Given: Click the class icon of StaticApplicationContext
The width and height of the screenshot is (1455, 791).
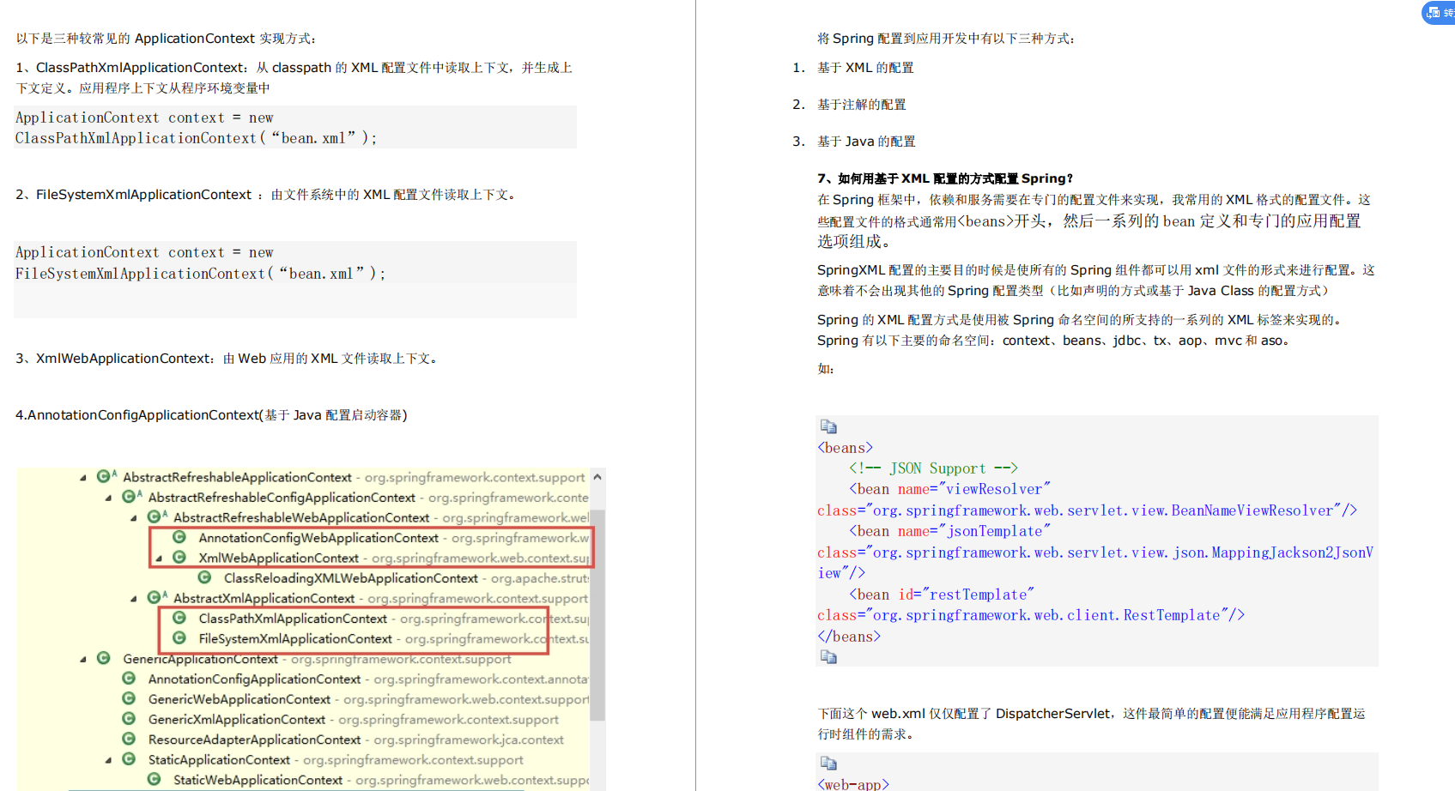Looking at the screenshot, I should [x=129, y=758].
